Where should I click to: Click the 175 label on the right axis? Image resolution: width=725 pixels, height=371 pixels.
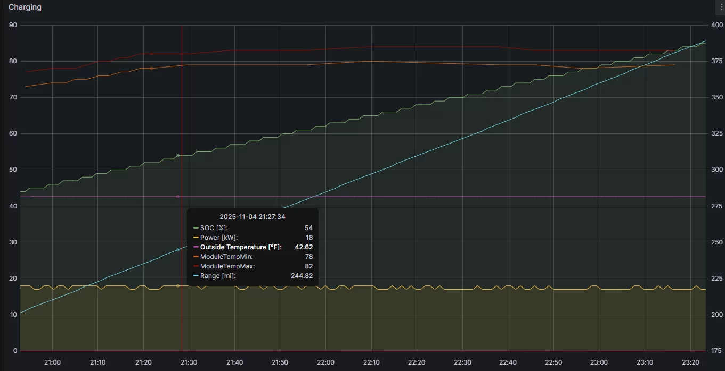click(x=717, y=351)
